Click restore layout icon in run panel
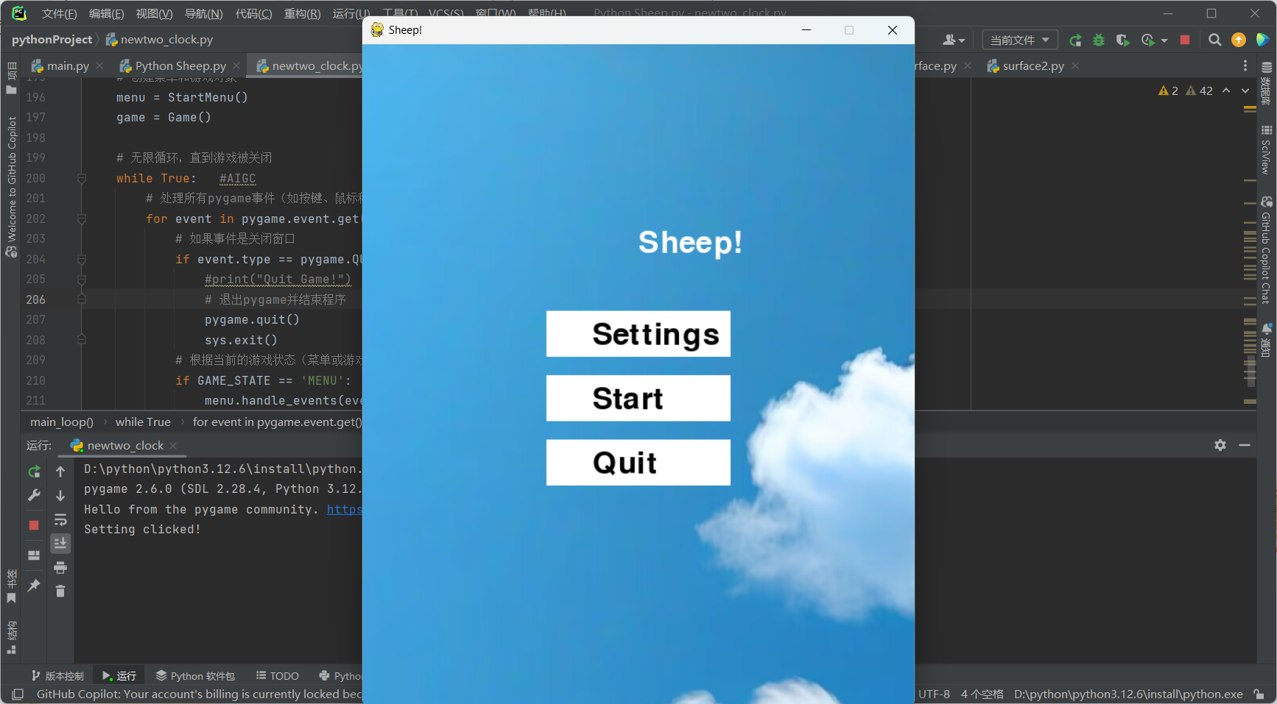The width and height of the screenshot is (1277, 704). (34, 555)
